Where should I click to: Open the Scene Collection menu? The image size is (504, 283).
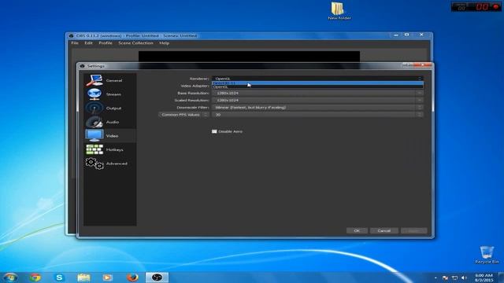[135, 43]
